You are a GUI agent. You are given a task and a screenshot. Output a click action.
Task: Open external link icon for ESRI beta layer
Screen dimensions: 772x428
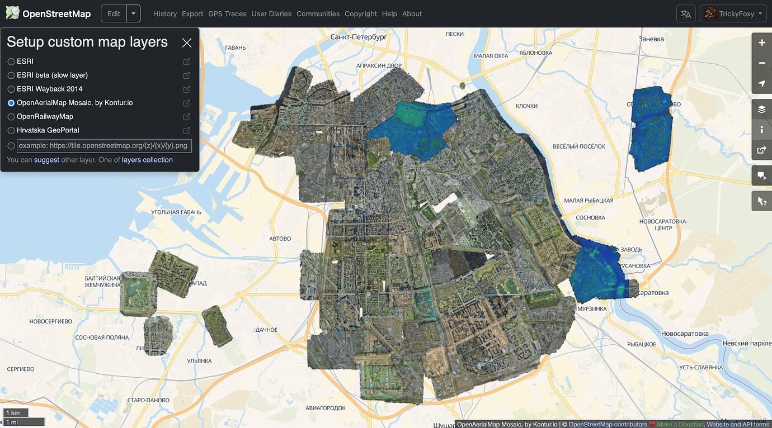tap(187, 75)
